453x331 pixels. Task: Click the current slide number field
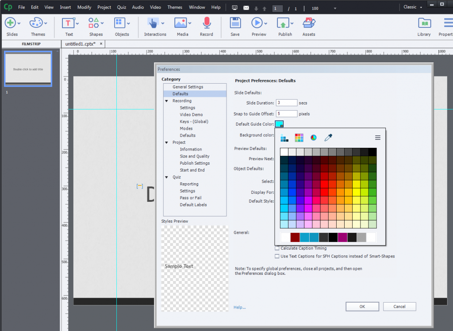click(277, 9)
